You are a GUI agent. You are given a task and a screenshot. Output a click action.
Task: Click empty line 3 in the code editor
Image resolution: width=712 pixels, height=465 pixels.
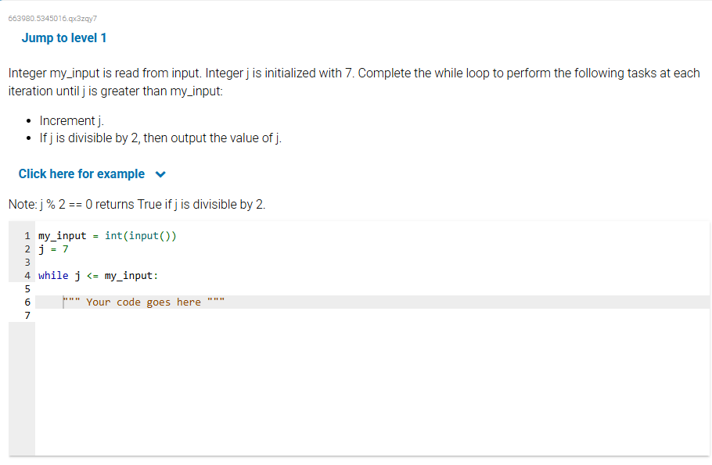click(78, 262)
